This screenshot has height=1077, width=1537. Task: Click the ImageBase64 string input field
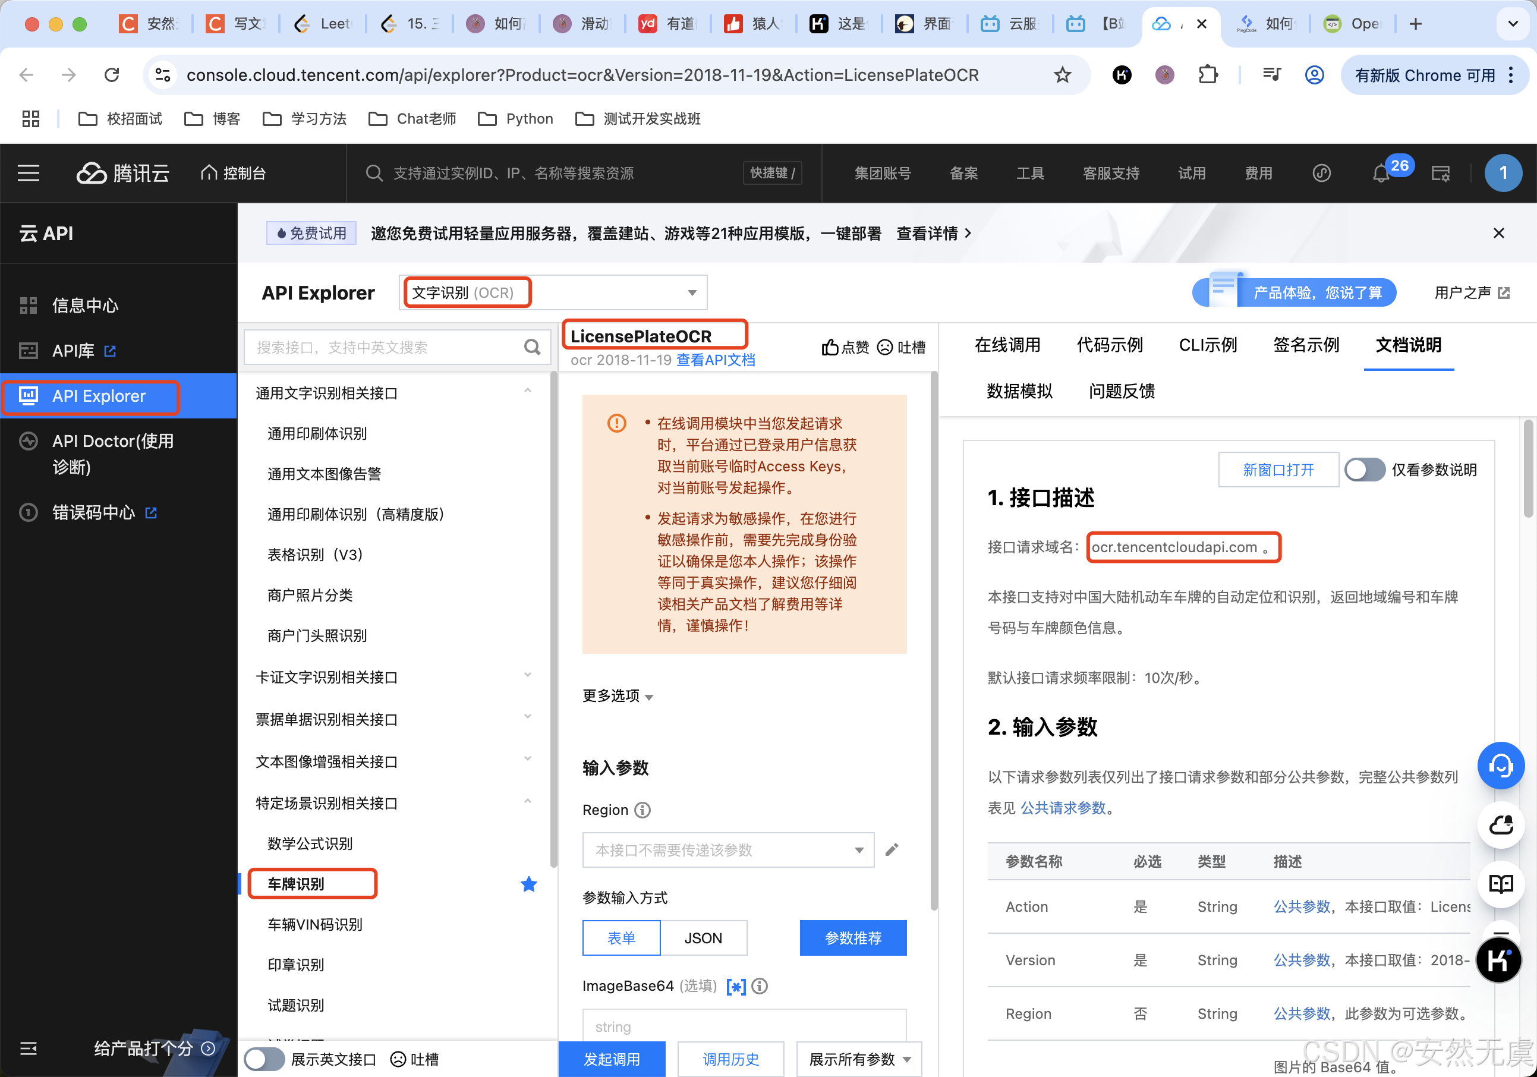click(744, 1026)
